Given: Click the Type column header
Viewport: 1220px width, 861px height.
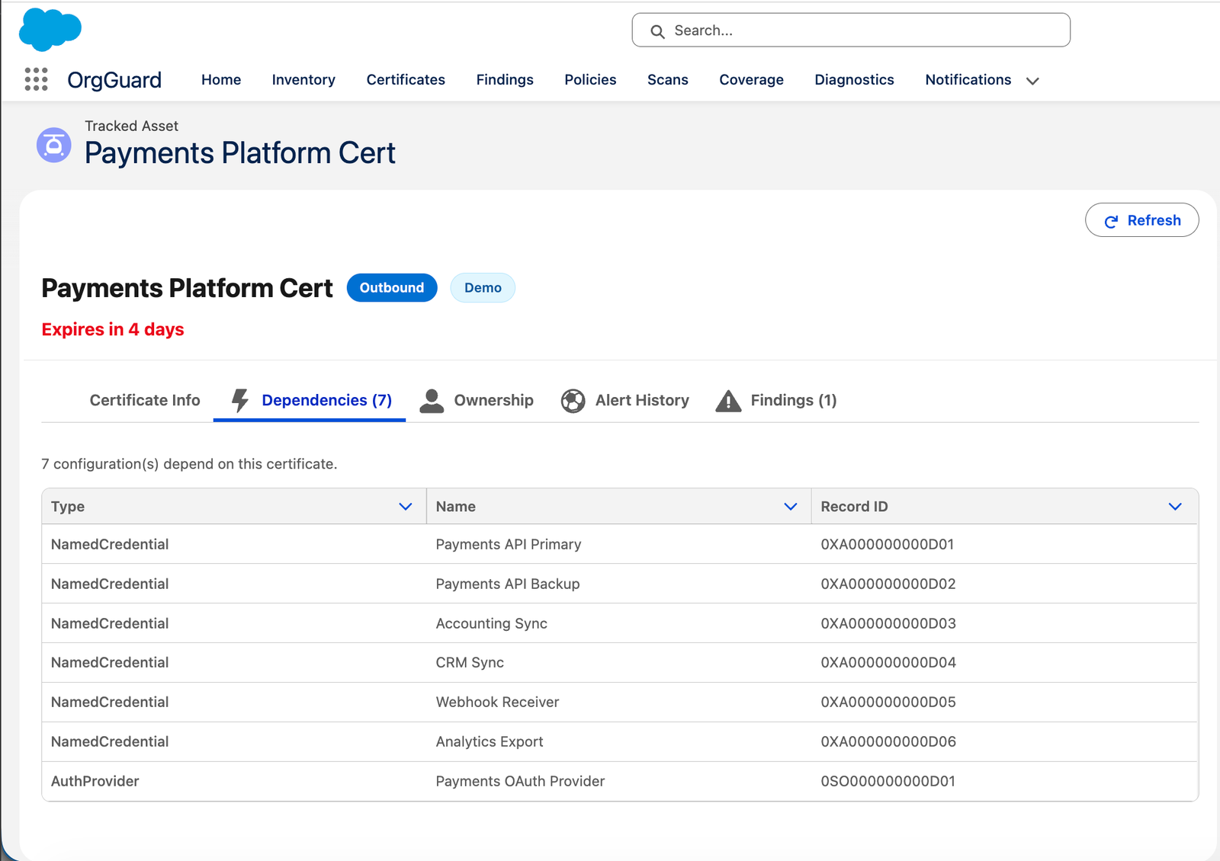Looking at the screenshot, I should (233, 507).
